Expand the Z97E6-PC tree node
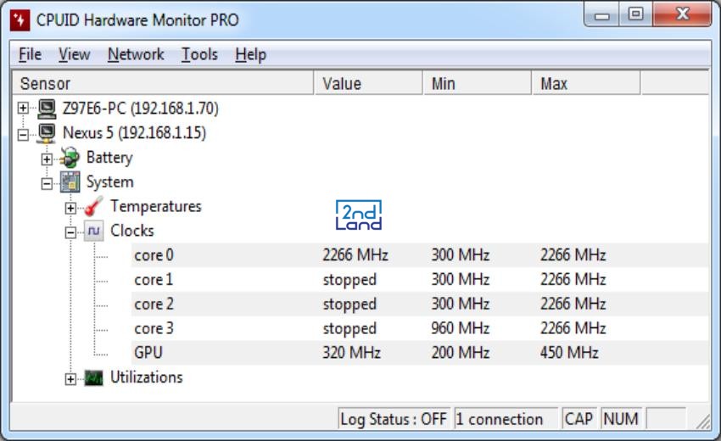721x441 pixels. [23, 108]
